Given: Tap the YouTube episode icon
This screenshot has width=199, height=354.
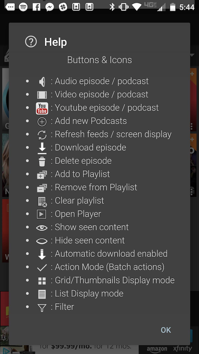Looking at the screenshot, I should [42, 108].
